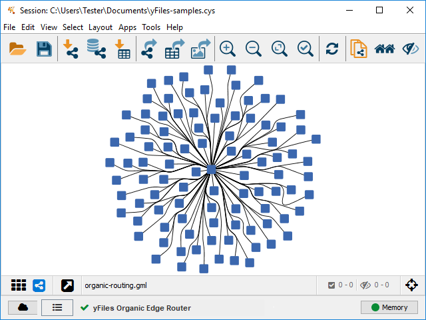This screenshot has height=320, width=426.
Task: Switch to network share view icon
Action: point(39,285)
